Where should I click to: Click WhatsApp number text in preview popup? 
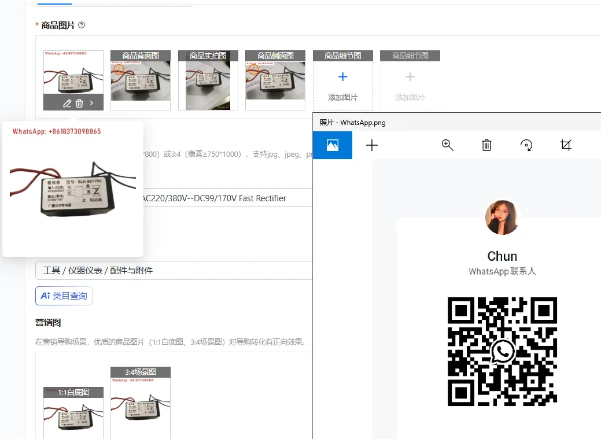(57, 131)
